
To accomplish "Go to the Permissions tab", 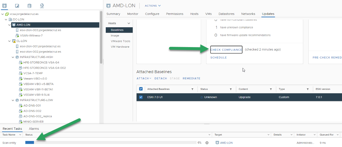I will 175,14.
